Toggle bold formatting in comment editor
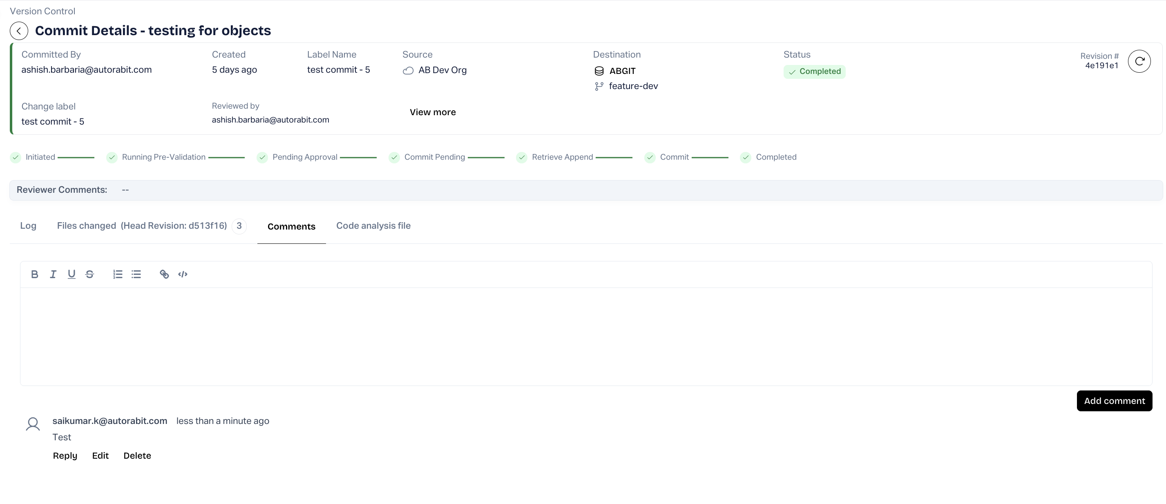The height and width of the screenshot is (504, 1166). tap(34, 274)
